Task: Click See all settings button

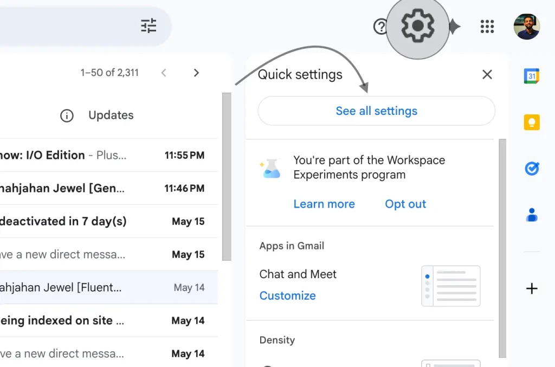Action: 376,111
